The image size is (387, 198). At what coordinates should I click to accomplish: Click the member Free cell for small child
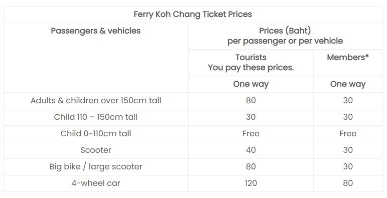[348, 134]
